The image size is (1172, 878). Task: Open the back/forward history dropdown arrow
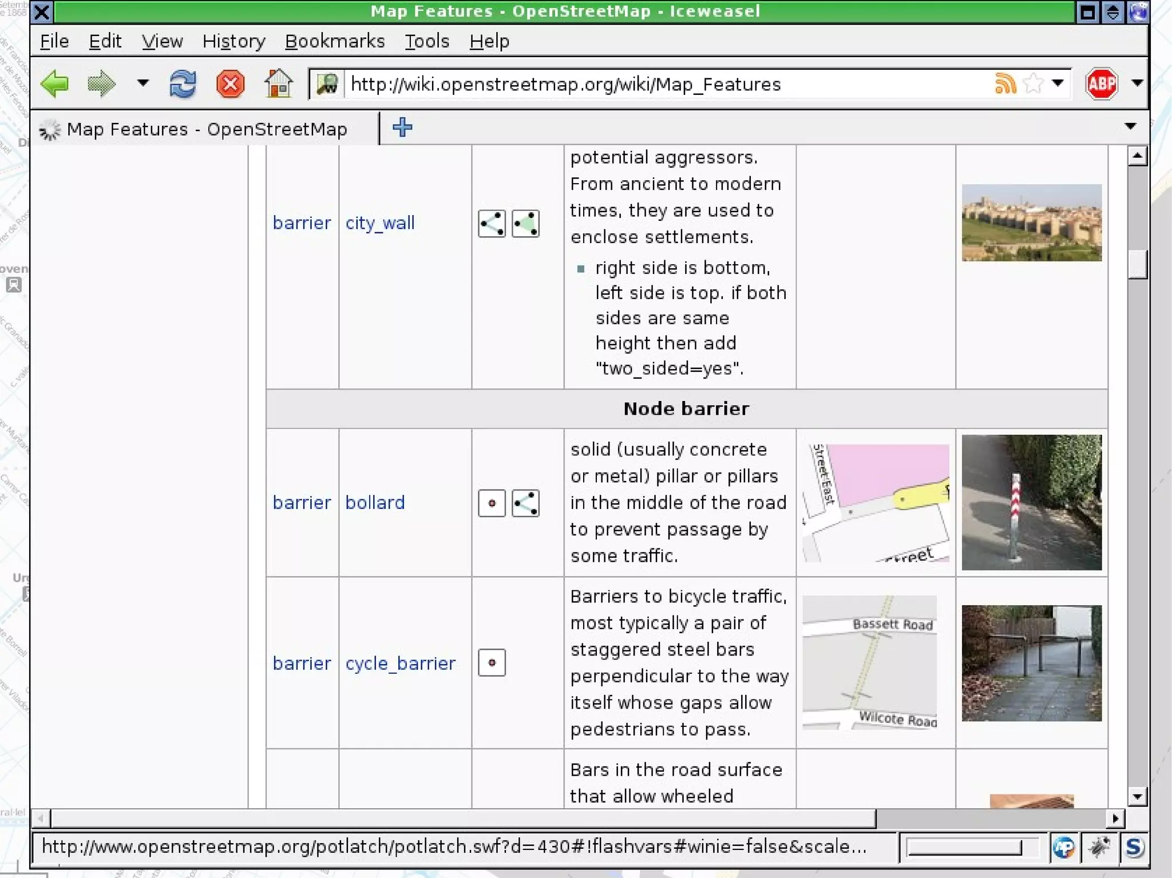[x=143, y=83]
